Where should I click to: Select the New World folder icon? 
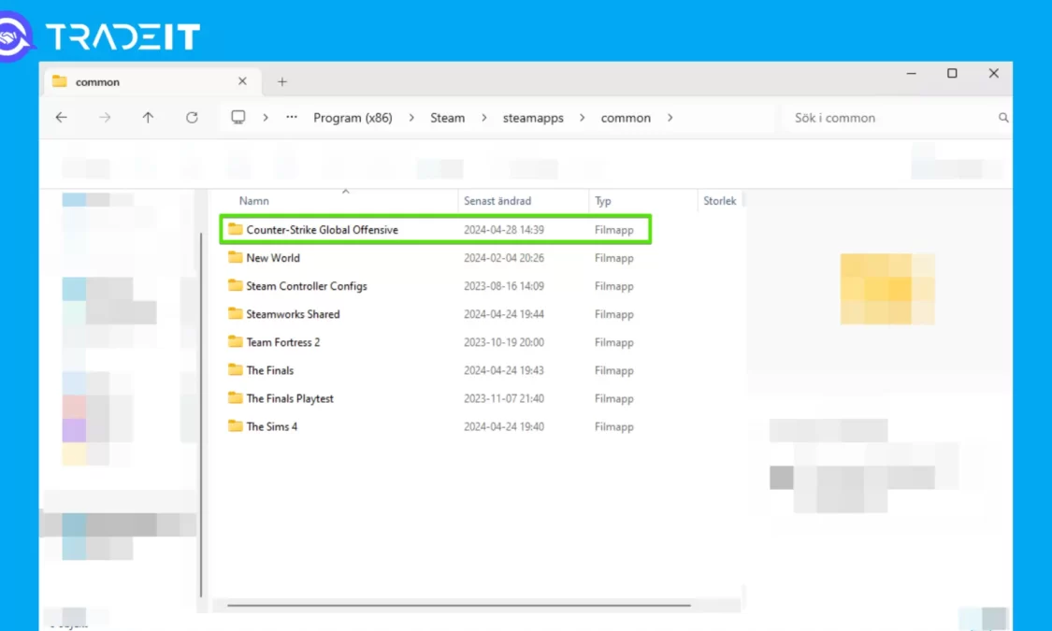(x=235, y=257)
